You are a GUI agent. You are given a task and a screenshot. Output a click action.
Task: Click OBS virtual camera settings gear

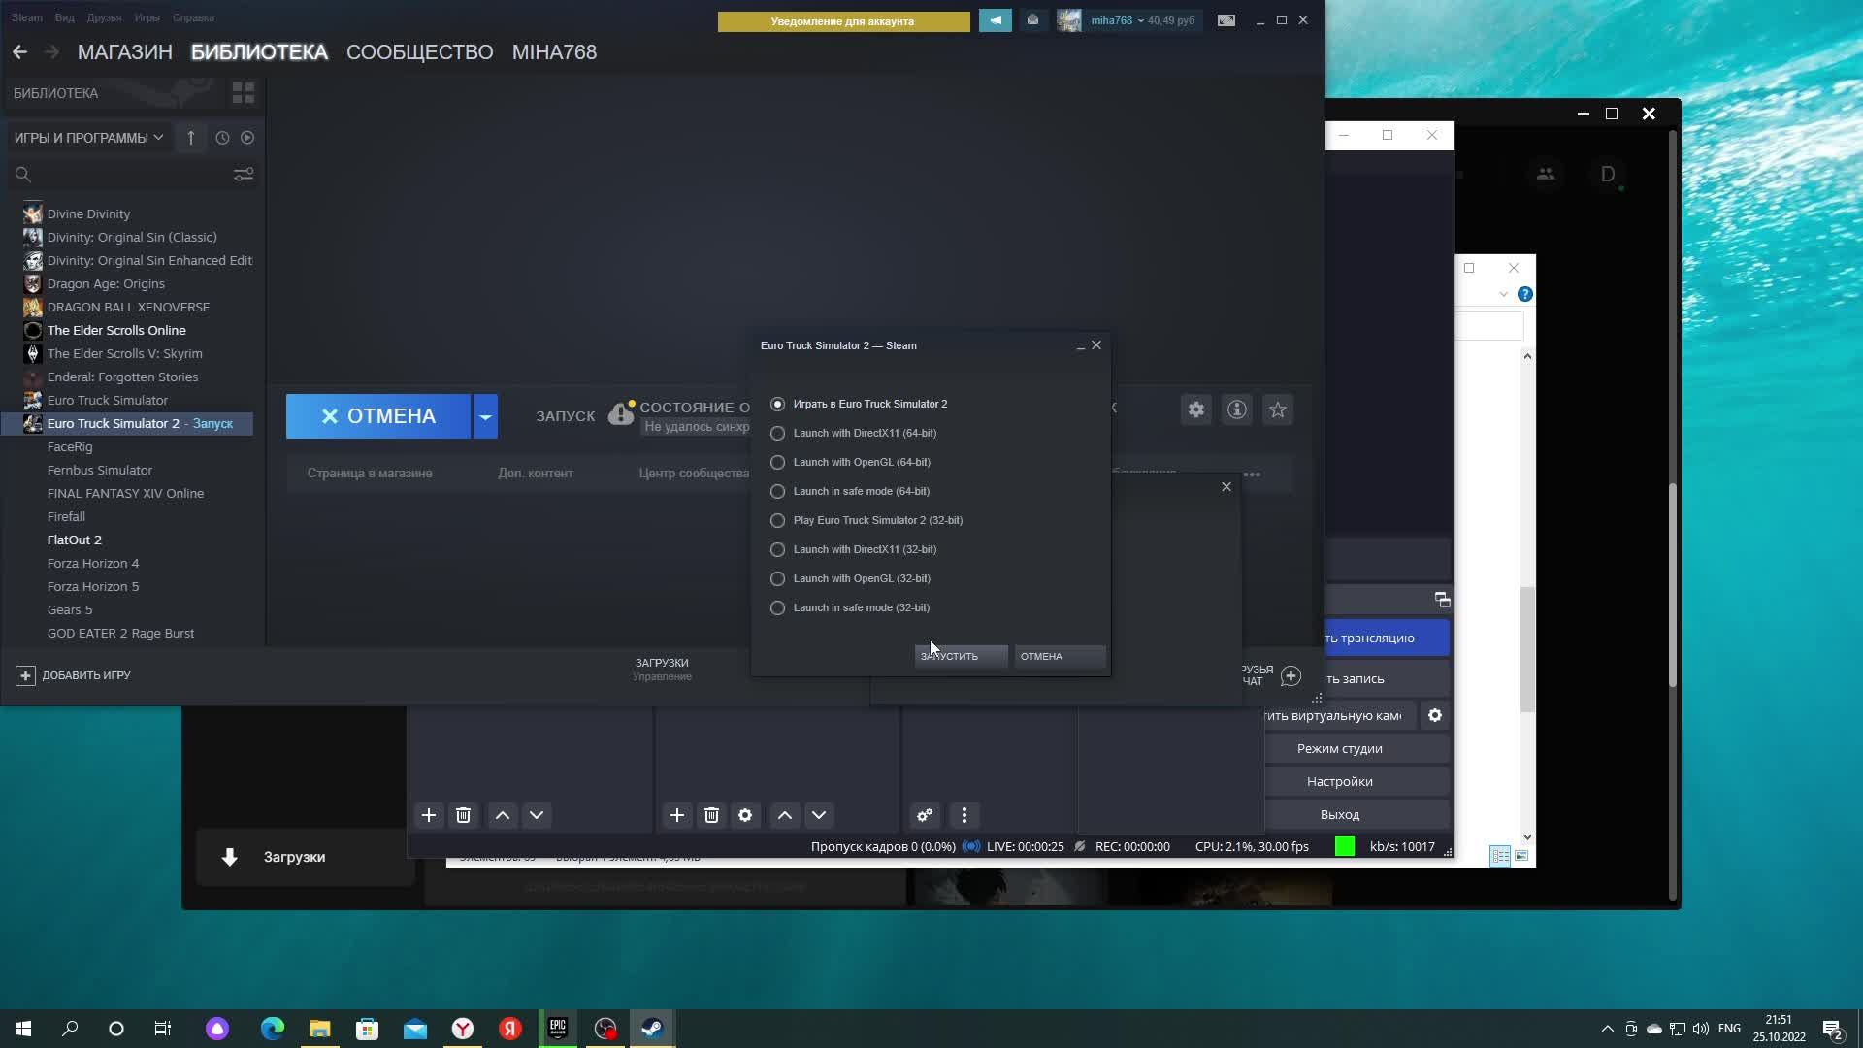[1434, 715]
